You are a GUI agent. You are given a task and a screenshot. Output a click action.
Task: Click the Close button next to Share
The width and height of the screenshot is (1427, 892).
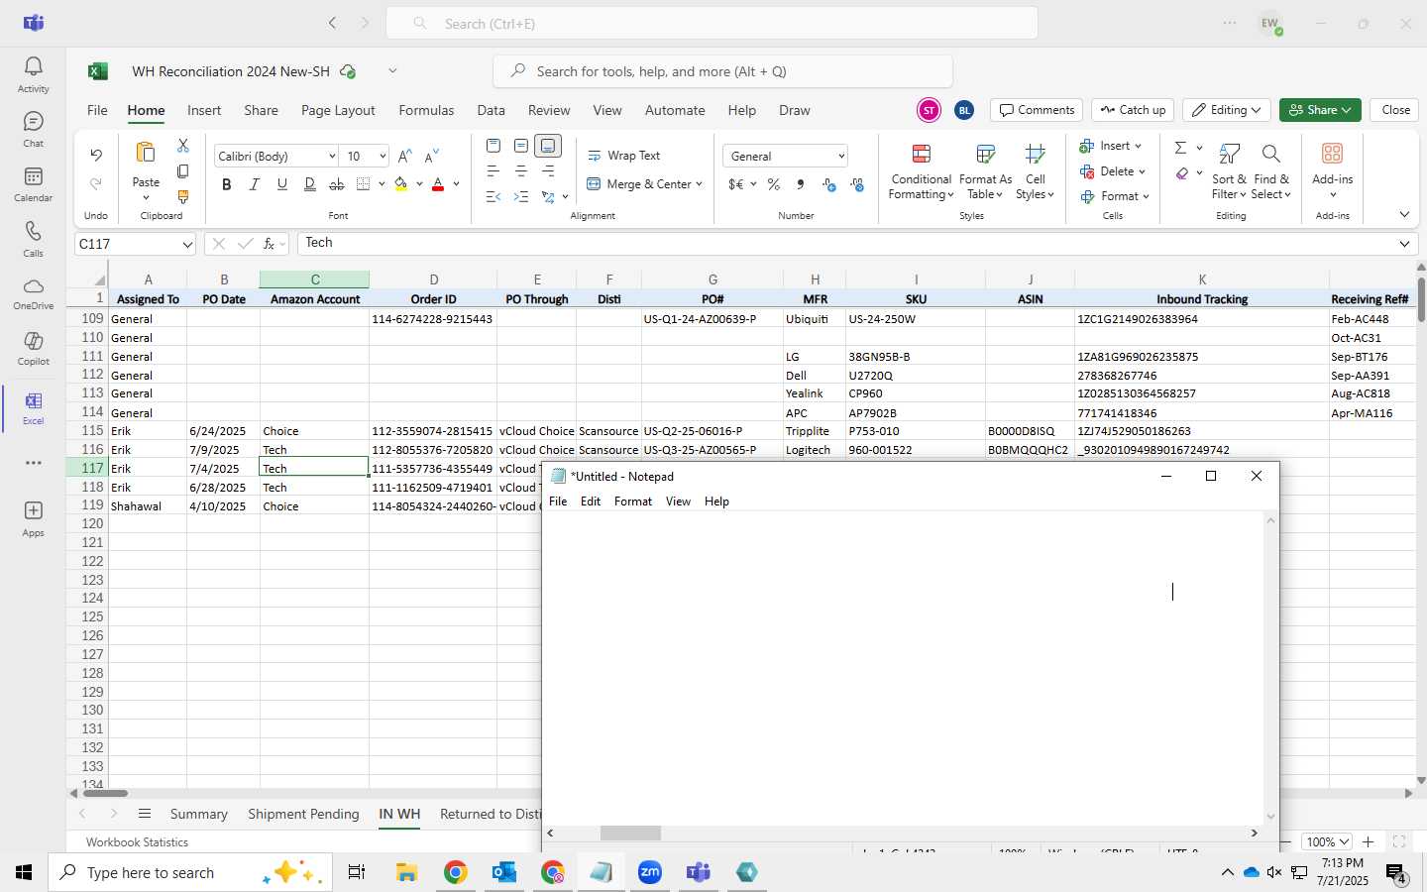(1395, 110)
